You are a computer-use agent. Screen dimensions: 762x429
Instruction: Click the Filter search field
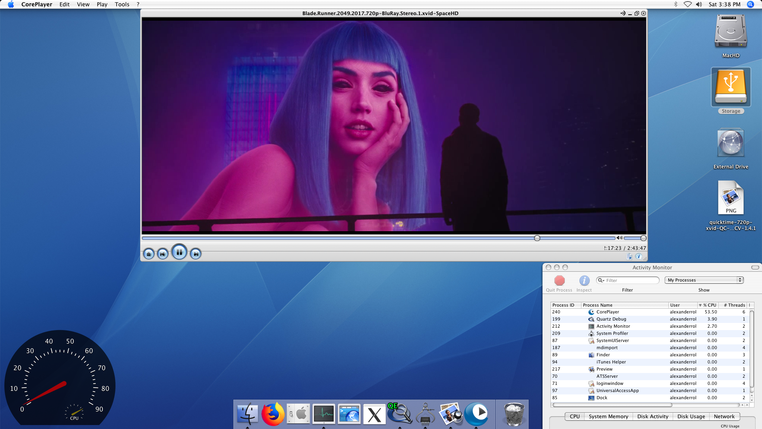tap(628, 280)
